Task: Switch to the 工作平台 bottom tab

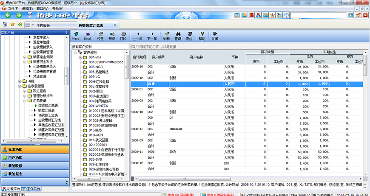Action: tap(33, 188)
